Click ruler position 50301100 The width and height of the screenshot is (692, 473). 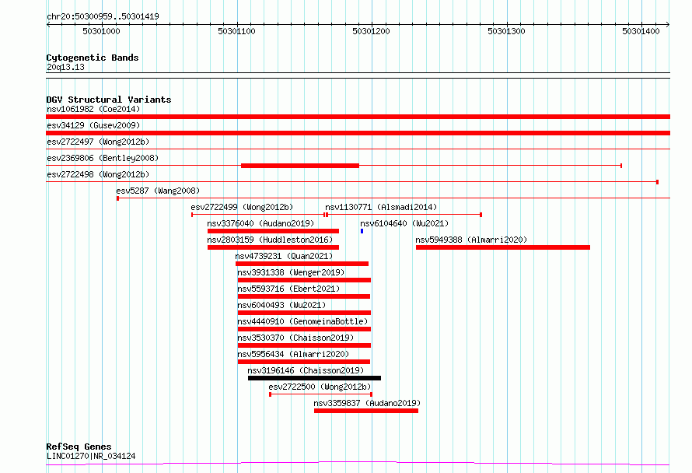[x=236, y=31]
